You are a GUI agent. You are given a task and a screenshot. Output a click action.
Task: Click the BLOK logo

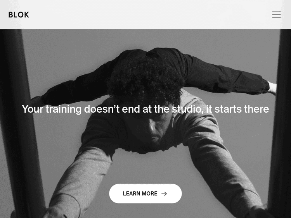pyautogui.click(x=19, y=15)
